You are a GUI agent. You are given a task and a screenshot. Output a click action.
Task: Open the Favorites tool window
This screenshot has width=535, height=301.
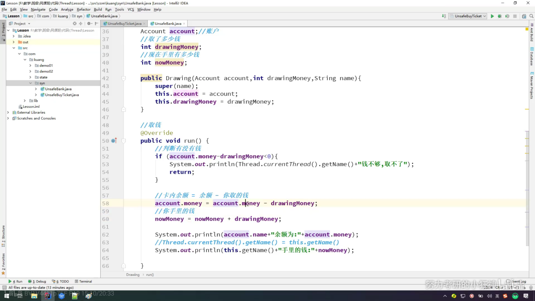[x=3, y=264]
